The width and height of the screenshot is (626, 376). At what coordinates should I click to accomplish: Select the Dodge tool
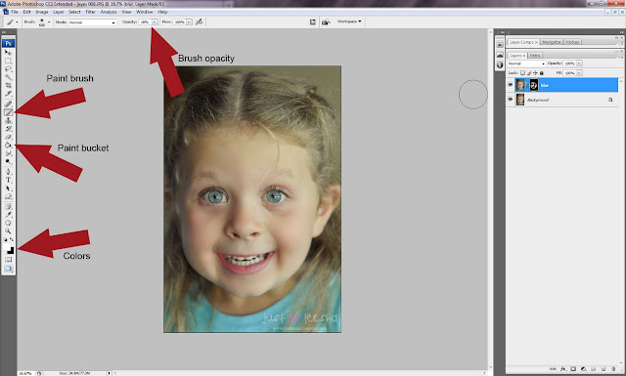[x=8, y=161]
